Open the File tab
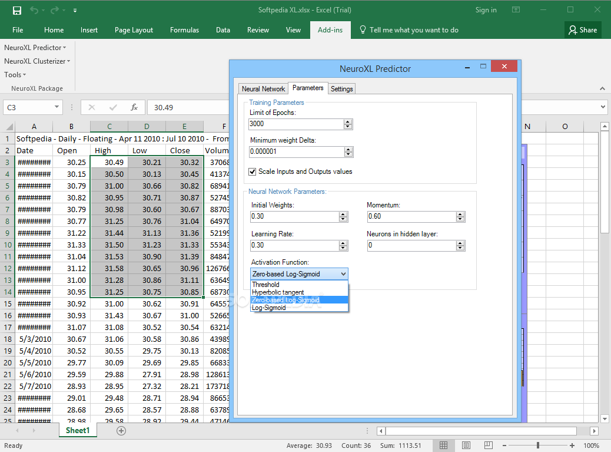 point(18,30)
